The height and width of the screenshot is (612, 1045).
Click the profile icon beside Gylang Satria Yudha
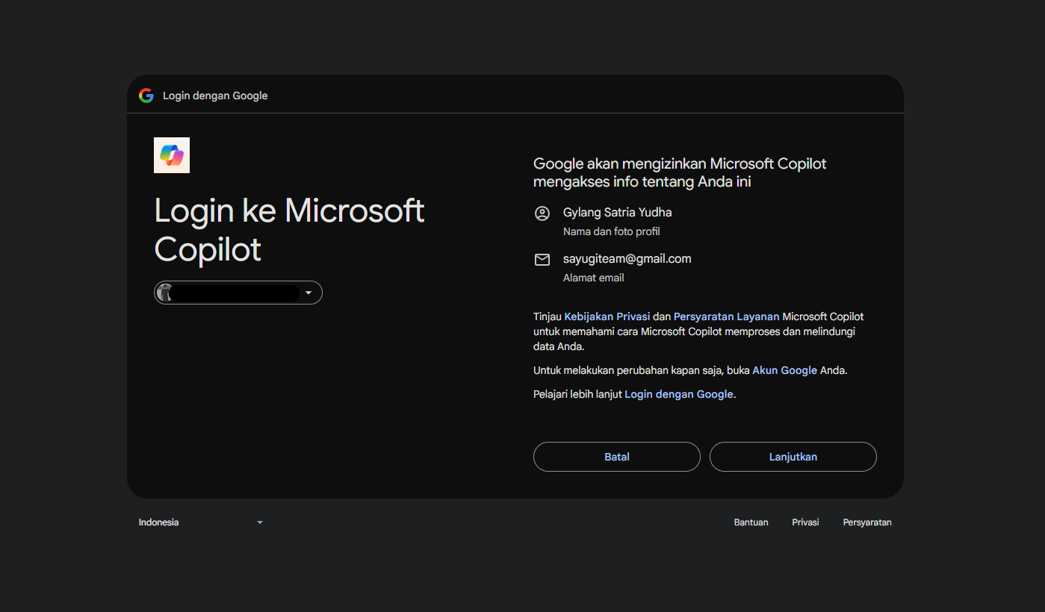(x=542, y=213)
